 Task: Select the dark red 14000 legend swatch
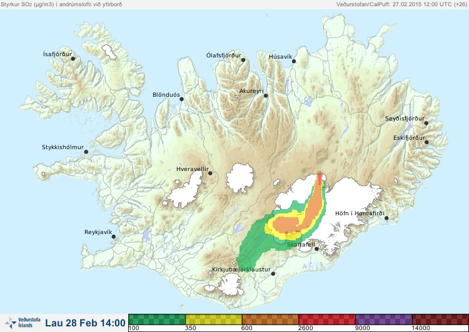[x=440, y=320]
